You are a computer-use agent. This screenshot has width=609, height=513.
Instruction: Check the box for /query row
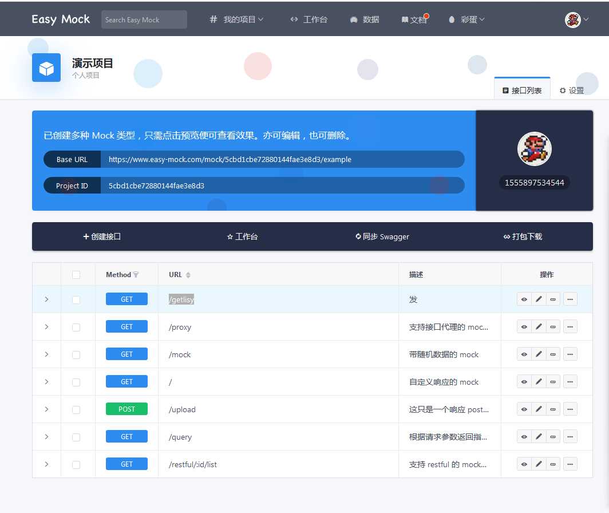[x=76, y=437]
